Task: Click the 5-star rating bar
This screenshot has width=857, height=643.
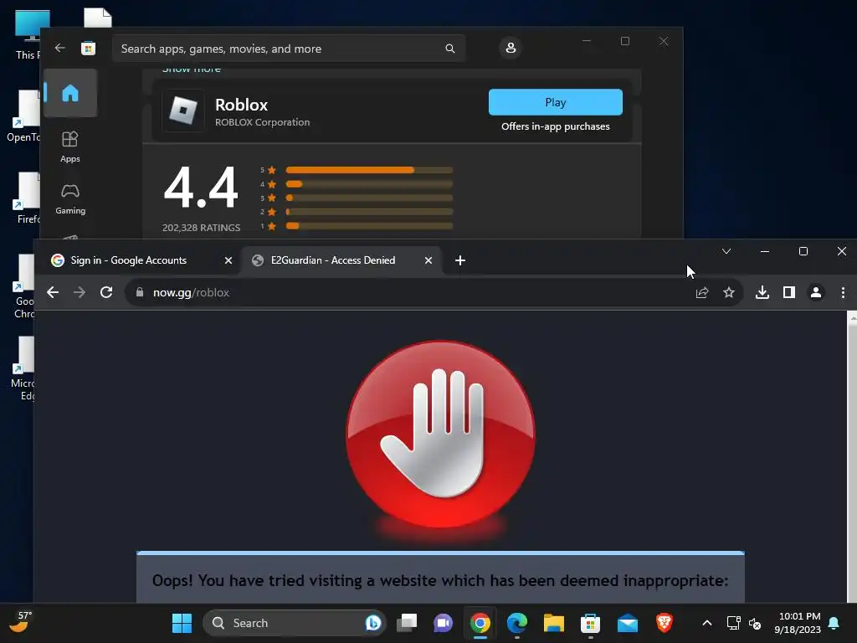Action: [369, 170]
